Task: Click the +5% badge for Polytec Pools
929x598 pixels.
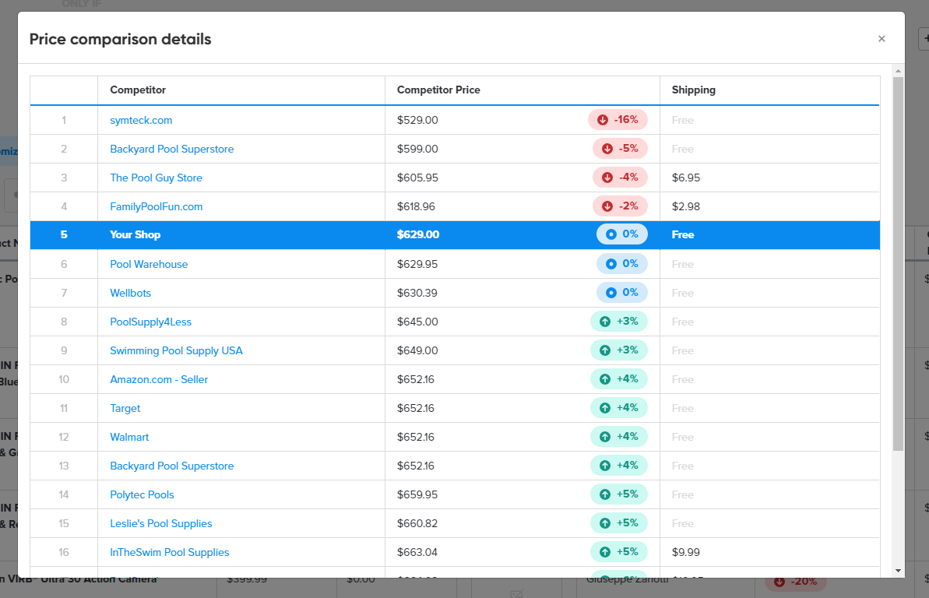Action: tap(619, 494)
